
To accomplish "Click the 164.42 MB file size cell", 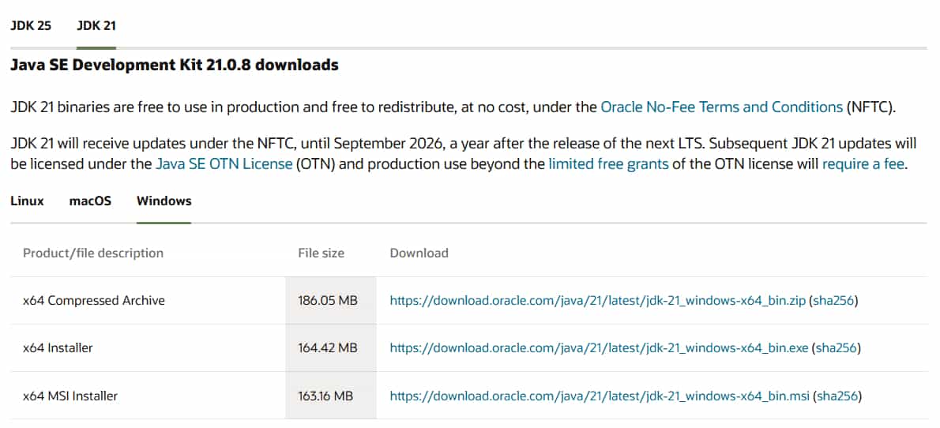I will click(x=327, y=348).
